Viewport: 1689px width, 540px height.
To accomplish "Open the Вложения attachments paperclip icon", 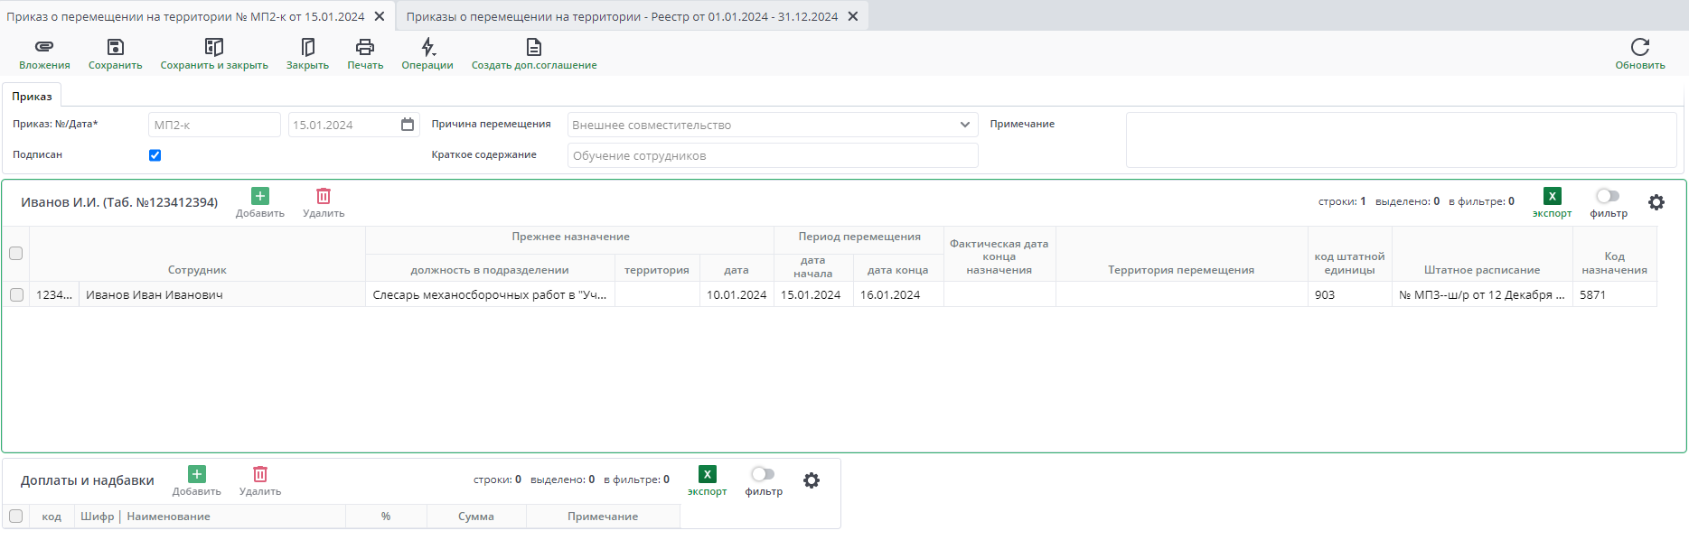I will [44, 47].
